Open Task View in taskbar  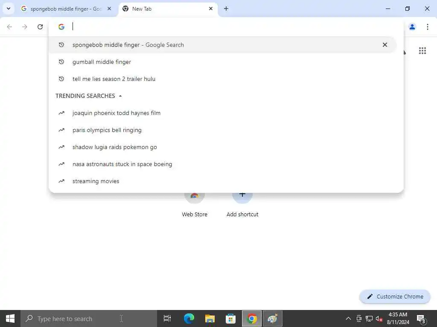click(167, 318)
